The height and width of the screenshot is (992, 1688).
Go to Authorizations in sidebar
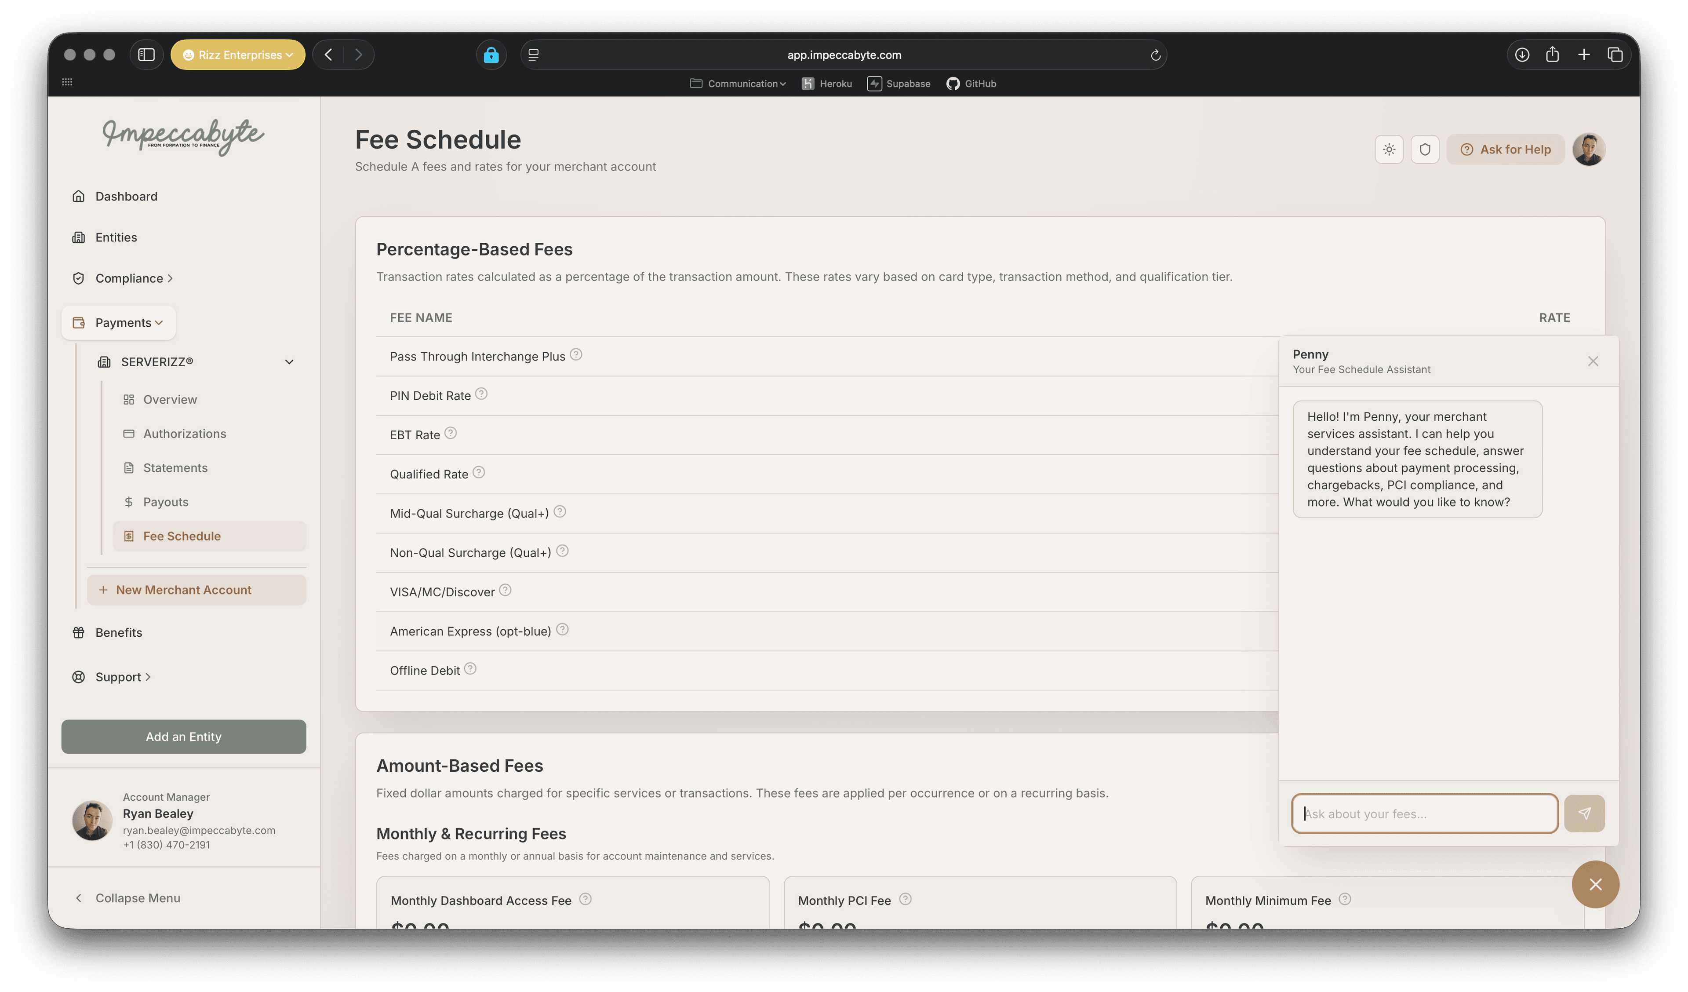[184, 434]
